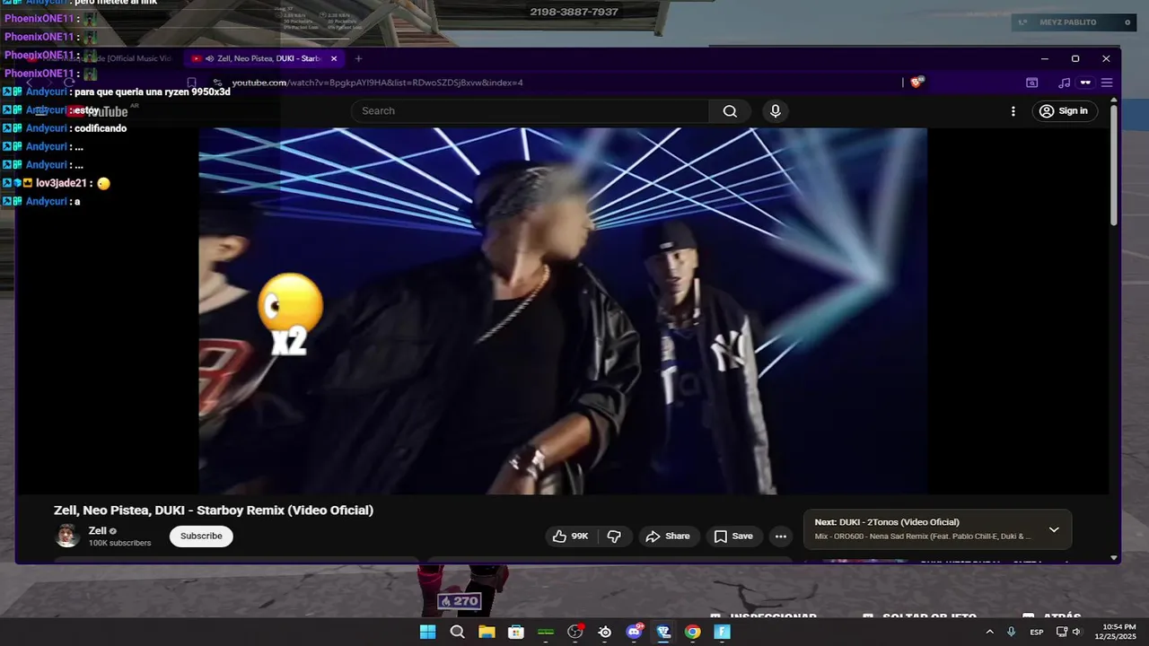Click the 100K subscribers text

pos(119,544)
